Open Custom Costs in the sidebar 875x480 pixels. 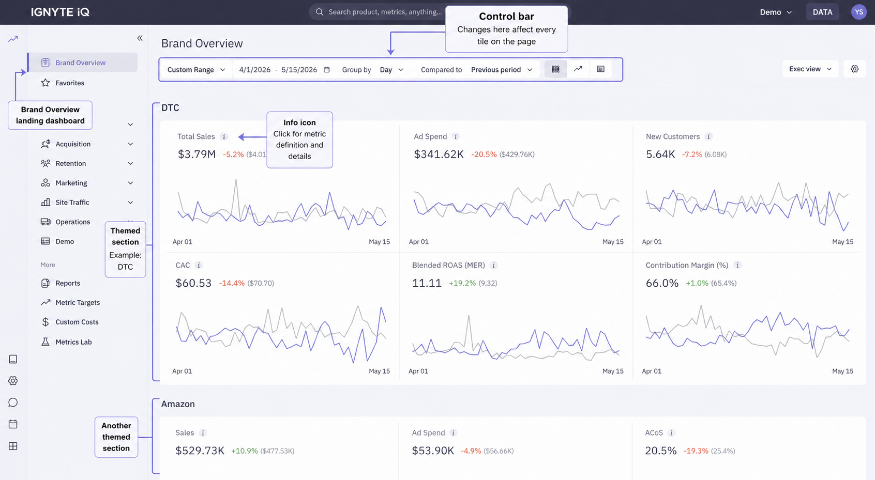(x=77, y=322)
